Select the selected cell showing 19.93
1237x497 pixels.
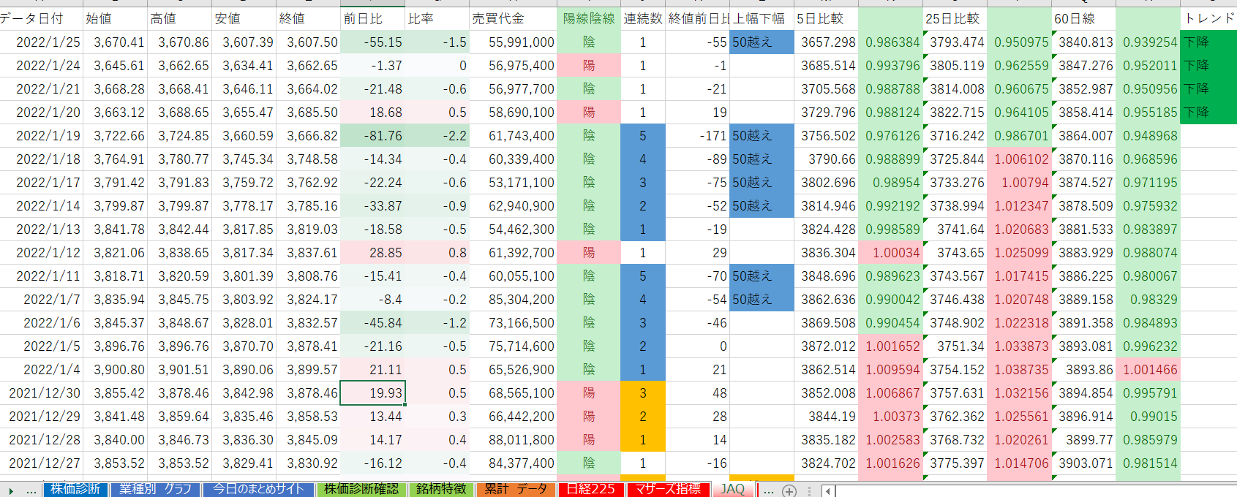point(372,393)
